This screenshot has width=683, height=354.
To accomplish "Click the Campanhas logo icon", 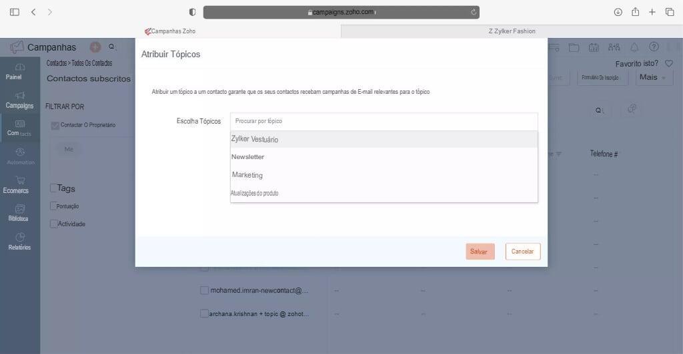I will pos(17,47).
